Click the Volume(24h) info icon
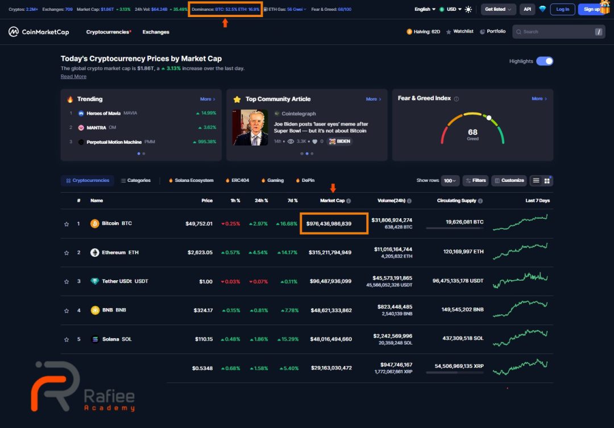Screen dimensions: 614x428 [409, 201]
